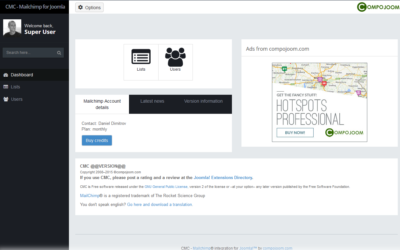Select Mailchimp Account details tab

102,104
